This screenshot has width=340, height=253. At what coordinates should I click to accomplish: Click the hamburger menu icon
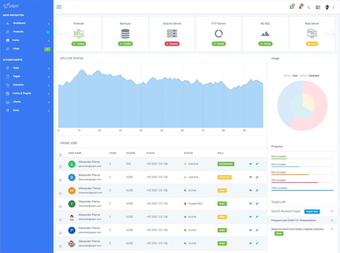[x=59, y=7]
